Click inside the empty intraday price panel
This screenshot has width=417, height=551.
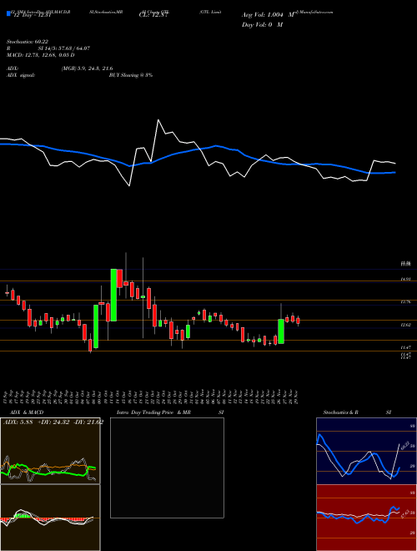pyautogui.click(x=167, y=468)
